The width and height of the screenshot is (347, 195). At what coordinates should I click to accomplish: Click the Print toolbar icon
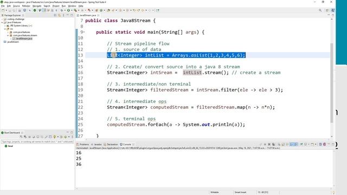tap(20, 10)
